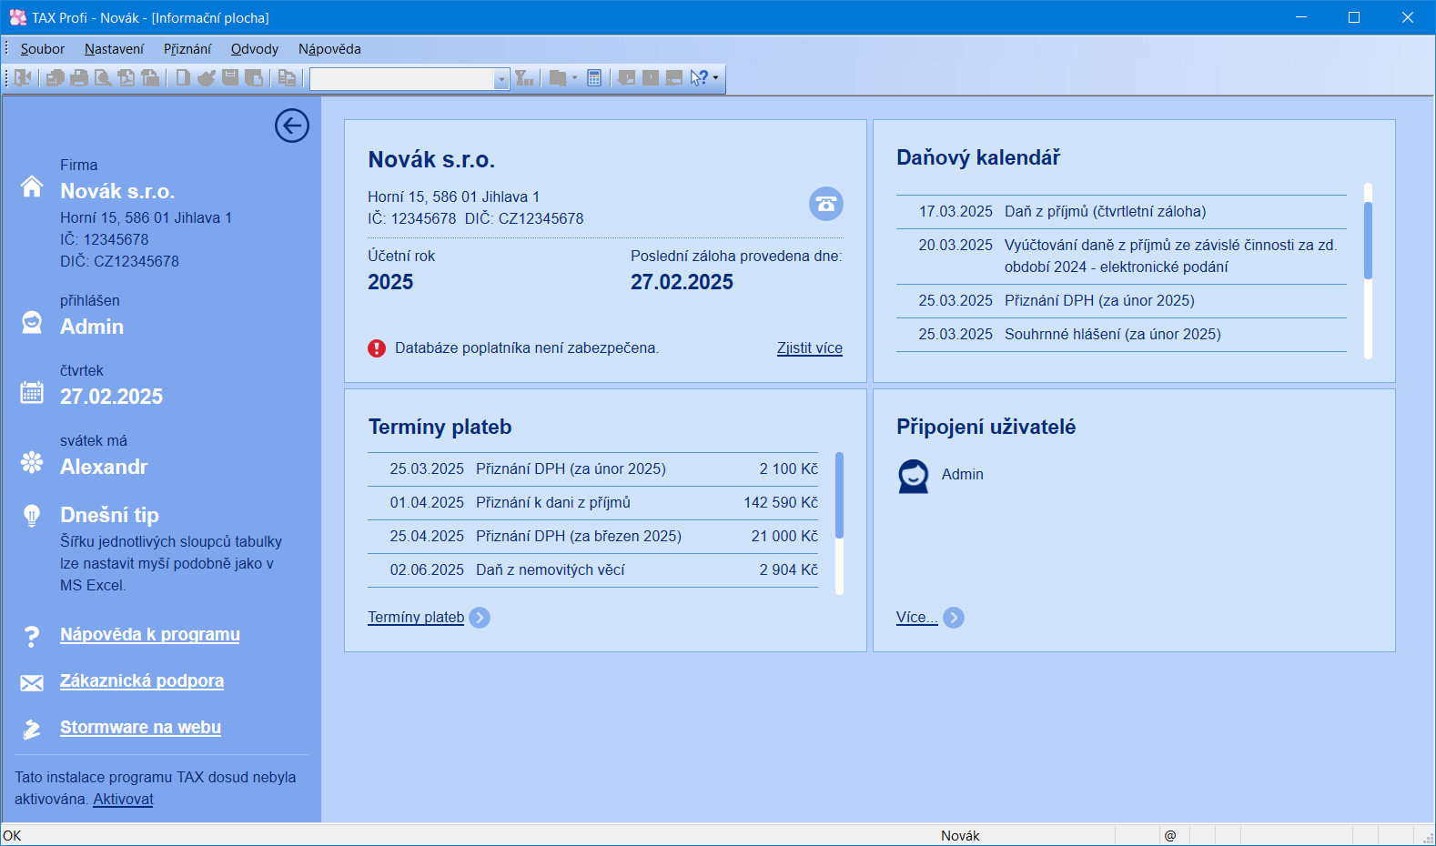The image size is (1436, 846).
Task: Click the amount '21 000 Kč'
Action: tap(784, 537)
